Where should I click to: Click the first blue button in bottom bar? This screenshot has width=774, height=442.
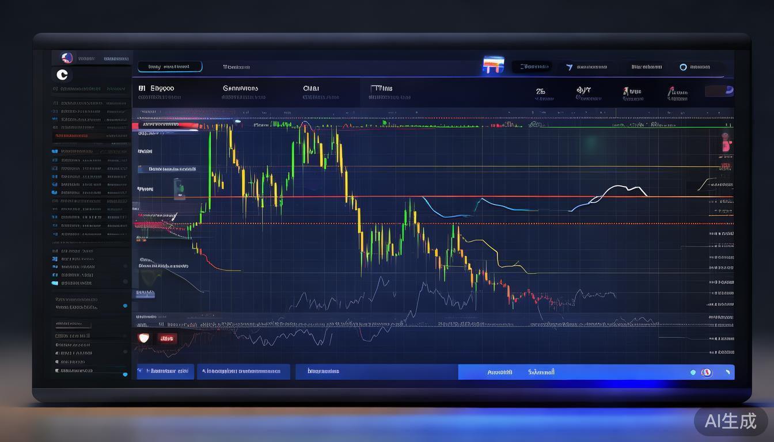click(x=165, y=372)
